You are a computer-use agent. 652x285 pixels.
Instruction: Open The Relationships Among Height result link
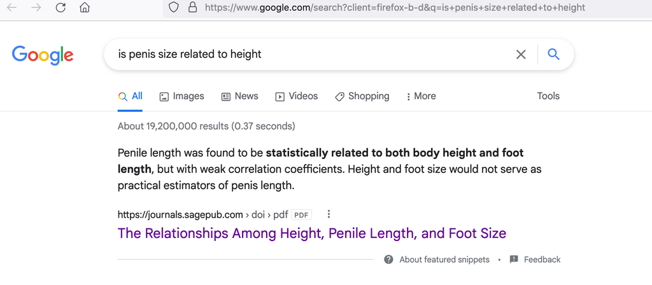point(312,233)
